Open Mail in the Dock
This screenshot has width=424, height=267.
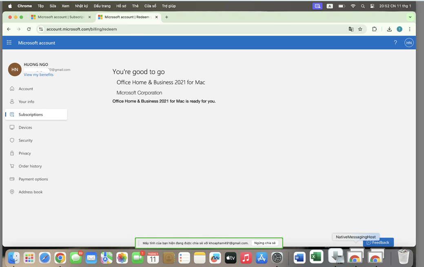coord(91,258)
